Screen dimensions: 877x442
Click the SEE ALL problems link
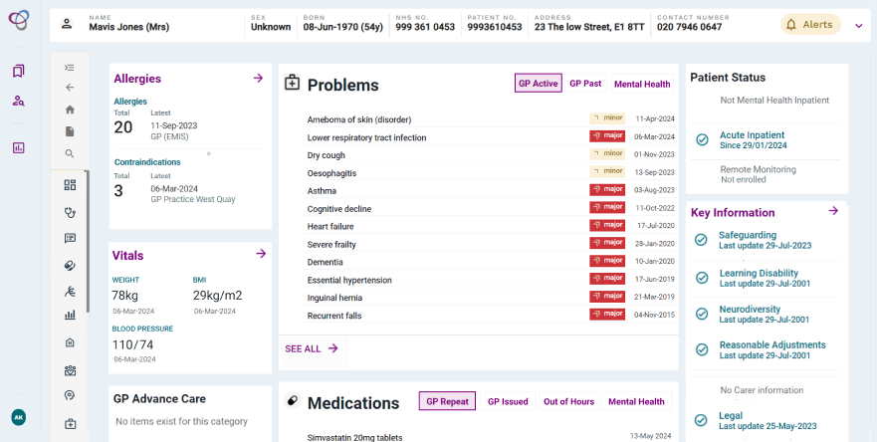click(x=311, y=348)
